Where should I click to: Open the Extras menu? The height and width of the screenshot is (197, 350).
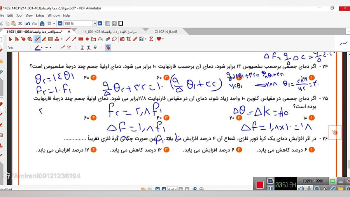[x=40, y=16]
